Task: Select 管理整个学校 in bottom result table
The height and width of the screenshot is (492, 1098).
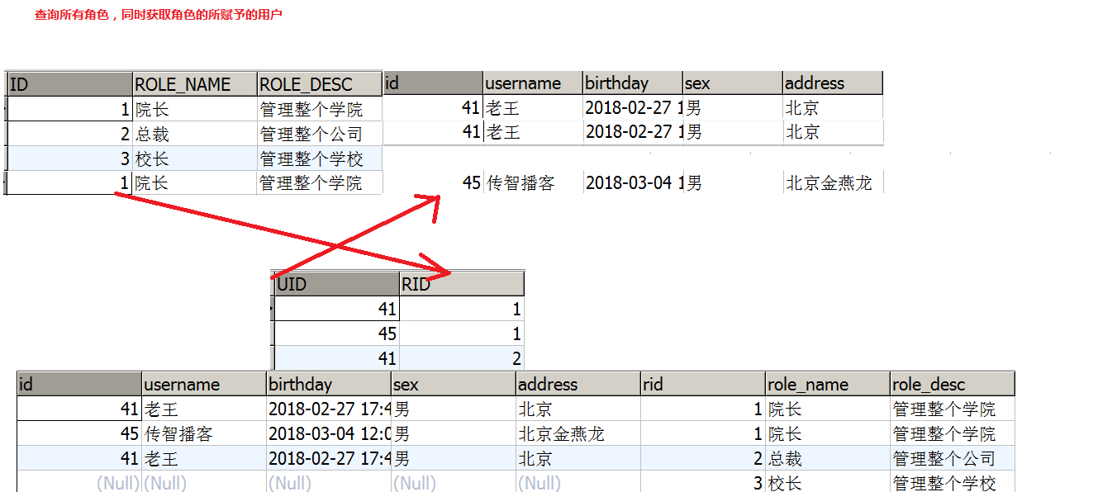Action: (x=953, y=482)
